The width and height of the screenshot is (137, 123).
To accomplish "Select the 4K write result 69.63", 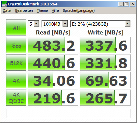I will pyautogui.click(x=105, y=80).
